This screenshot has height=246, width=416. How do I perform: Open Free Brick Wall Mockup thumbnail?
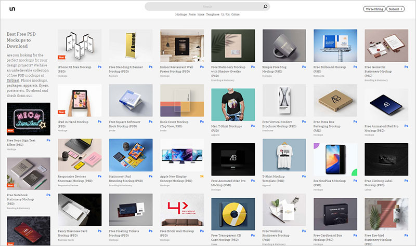(x=182, y=210)
